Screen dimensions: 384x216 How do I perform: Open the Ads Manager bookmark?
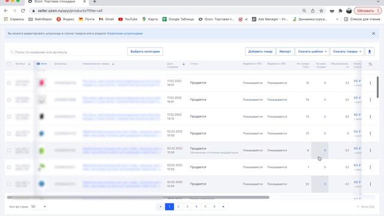point(270,19)
